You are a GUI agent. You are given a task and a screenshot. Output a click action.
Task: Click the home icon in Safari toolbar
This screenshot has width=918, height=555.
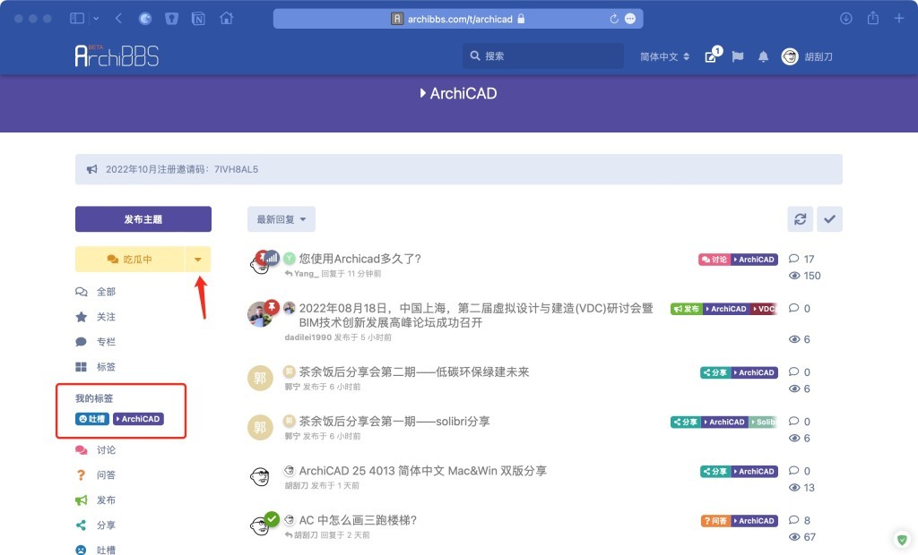click(x=226, y=19)
